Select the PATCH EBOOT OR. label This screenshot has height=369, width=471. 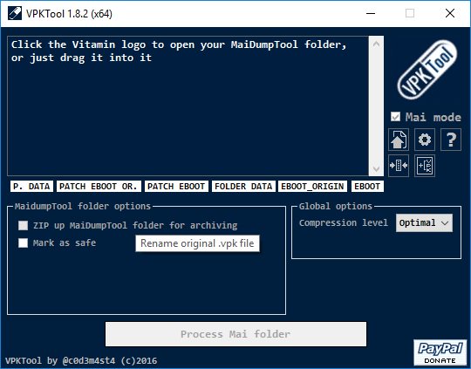point(99,187)
